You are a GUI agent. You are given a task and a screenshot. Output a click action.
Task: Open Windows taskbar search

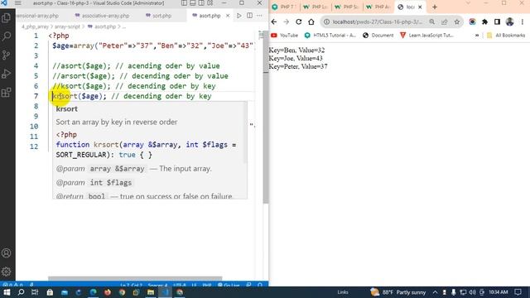pos(21,292)
